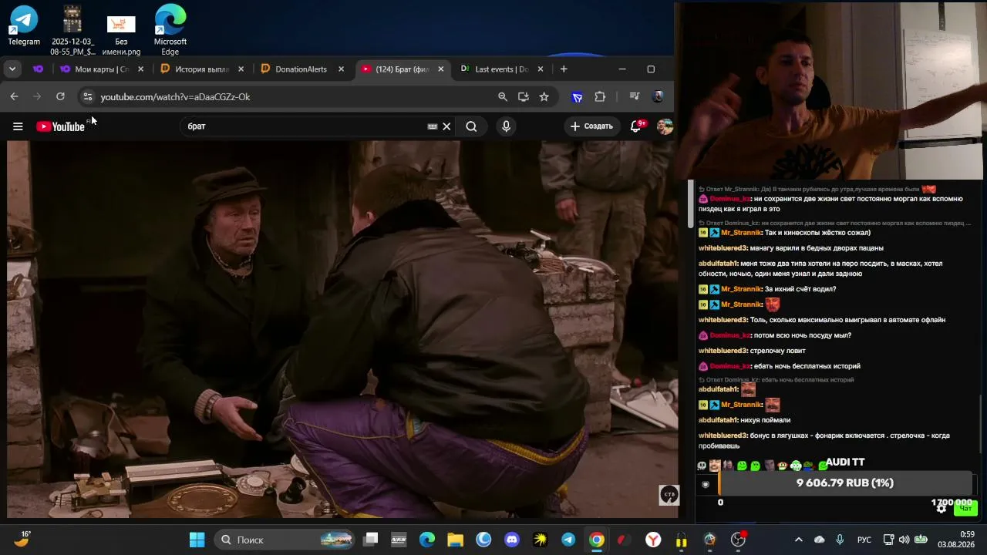The image size is (987, 555).
Task: Click the 'Создать' create button
Action: click(591, 126)
